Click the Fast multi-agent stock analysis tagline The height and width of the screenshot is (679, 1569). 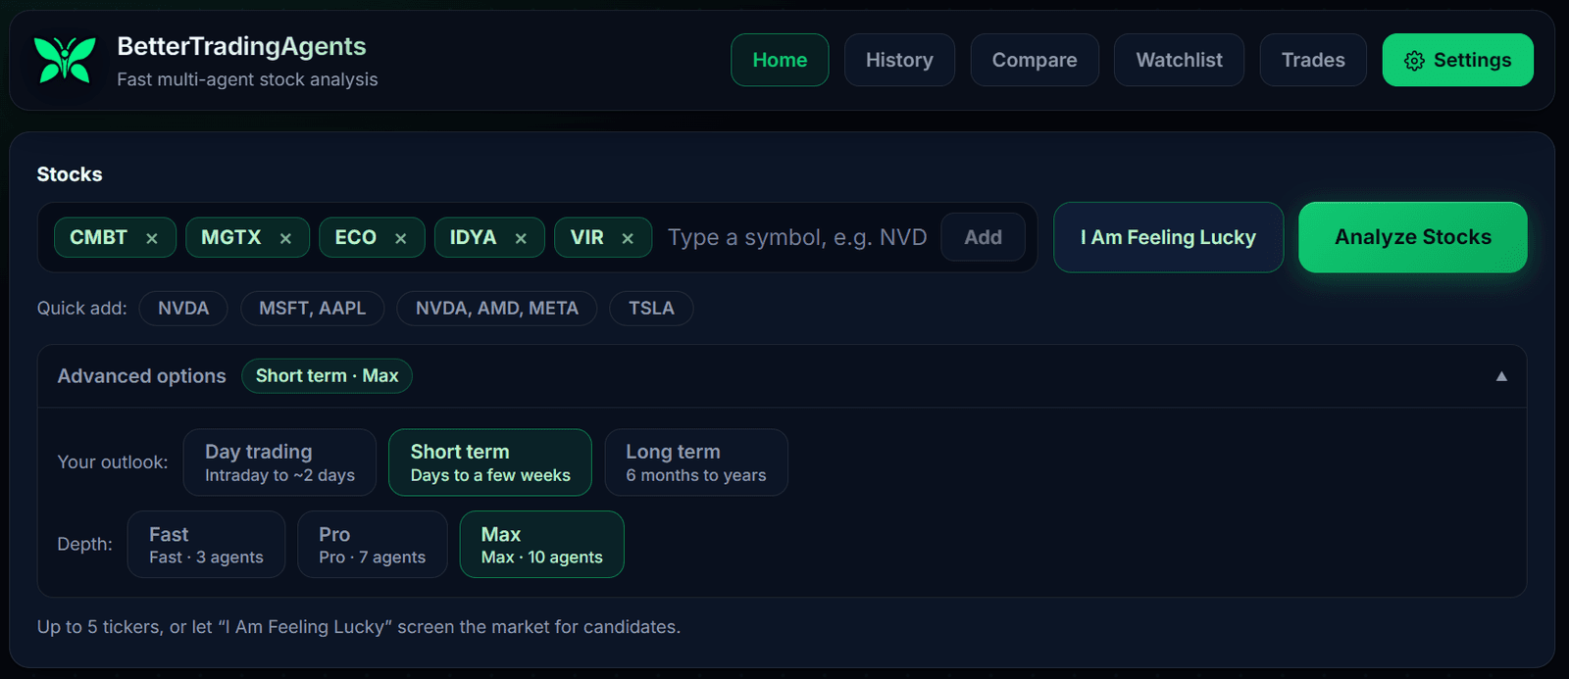tap(247, 79)
